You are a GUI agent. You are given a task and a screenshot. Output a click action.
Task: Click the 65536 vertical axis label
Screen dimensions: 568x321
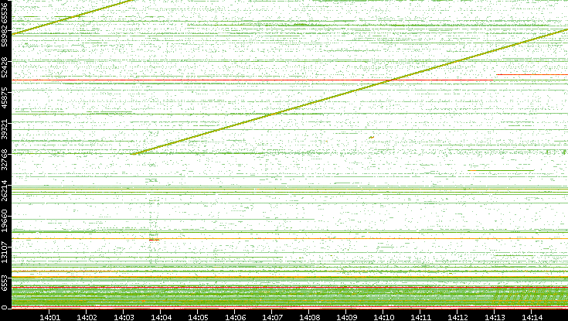[x=5, y=14]
